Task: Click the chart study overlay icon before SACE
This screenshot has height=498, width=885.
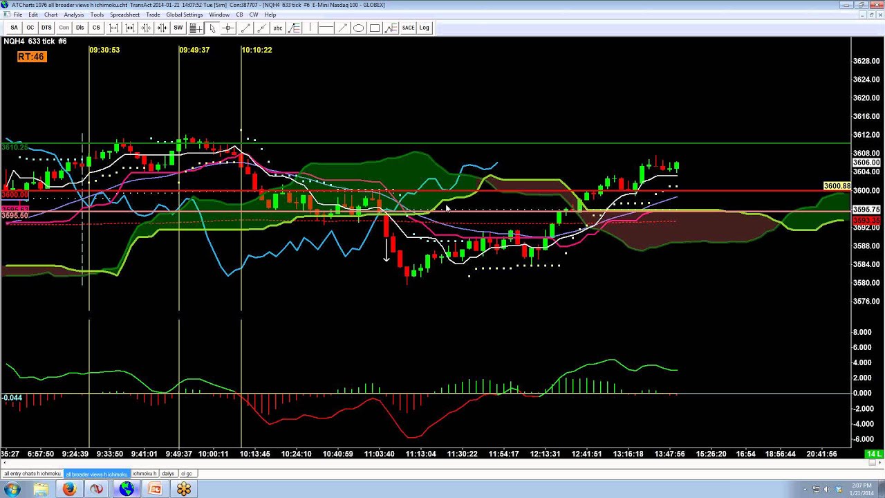Action: coord(391,28)
